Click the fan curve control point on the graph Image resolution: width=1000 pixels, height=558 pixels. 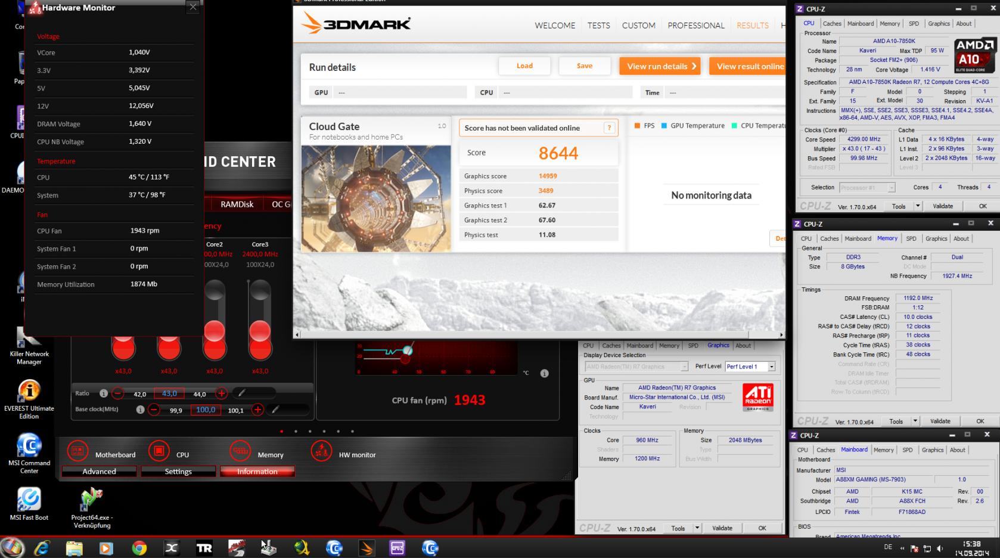tap(408, 350)
